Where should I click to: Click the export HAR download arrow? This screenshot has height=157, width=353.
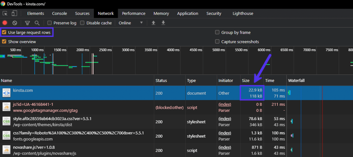163,23
